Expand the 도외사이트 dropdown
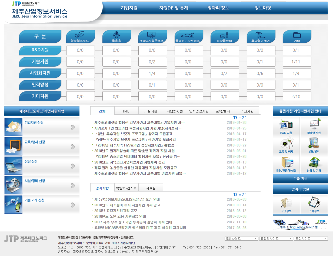 coord(311,239)
